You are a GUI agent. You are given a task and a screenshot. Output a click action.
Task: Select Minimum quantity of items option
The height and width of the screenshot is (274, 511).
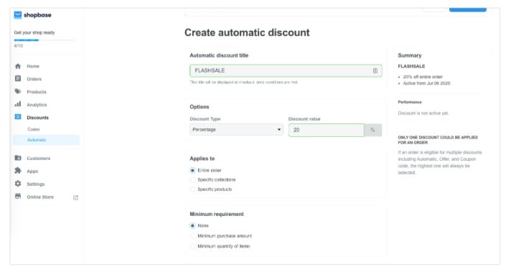(x=192, y=246)
